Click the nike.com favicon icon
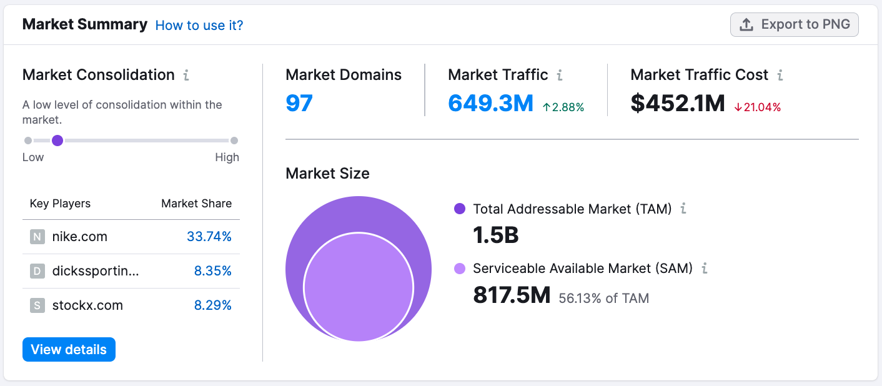This screenshot has height=386, width=882. (x=37, y=237)
